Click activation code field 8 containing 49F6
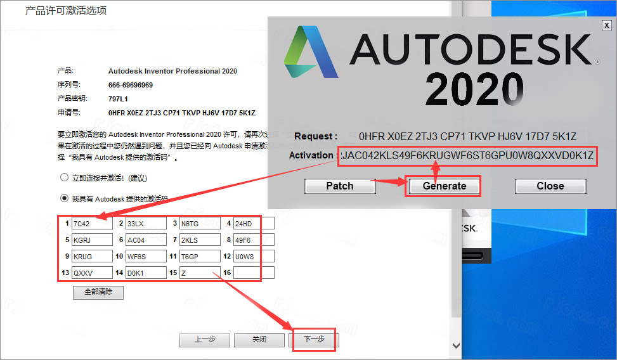 [x=254, y=240]
